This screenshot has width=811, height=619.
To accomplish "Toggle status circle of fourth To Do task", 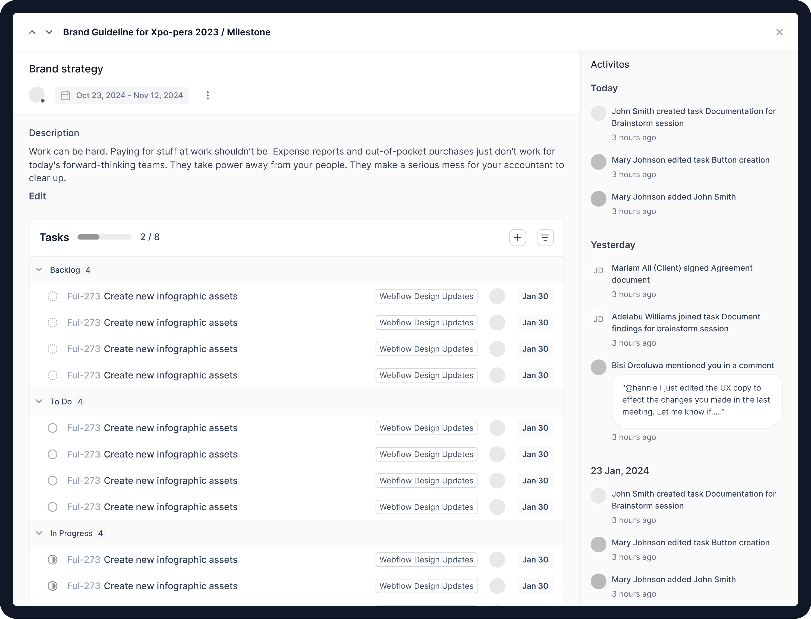I will coord(53,507).
